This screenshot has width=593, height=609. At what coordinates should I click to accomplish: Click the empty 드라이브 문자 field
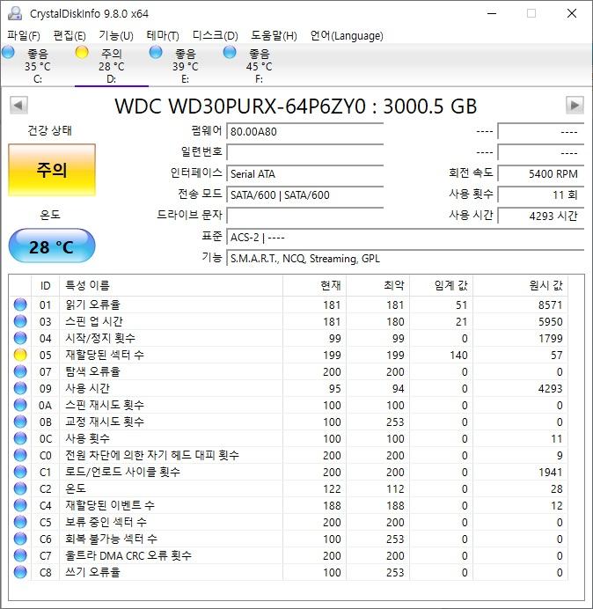pos(304,216)
